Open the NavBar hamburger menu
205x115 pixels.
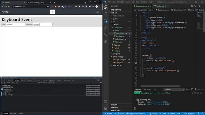tap(98, 12)
